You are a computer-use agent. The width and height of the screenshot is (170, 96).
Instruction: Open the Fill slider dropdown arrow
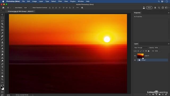tap(159, 51)
